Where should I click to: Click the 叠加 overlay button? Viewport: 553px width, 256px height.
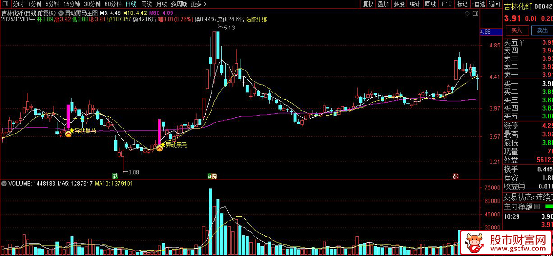click(383, 4)
